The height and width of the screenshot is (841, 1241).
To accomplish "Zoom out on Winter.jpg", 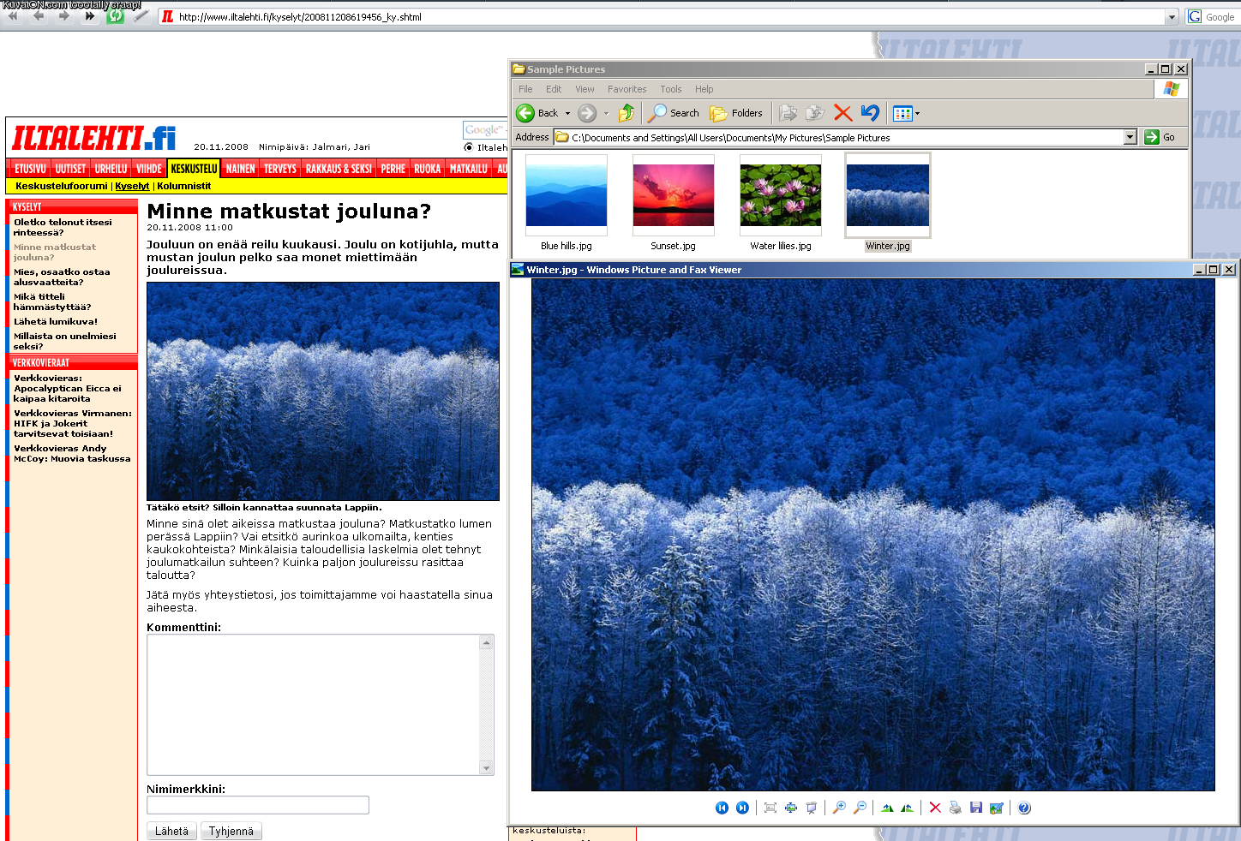I will coord(860,808).
